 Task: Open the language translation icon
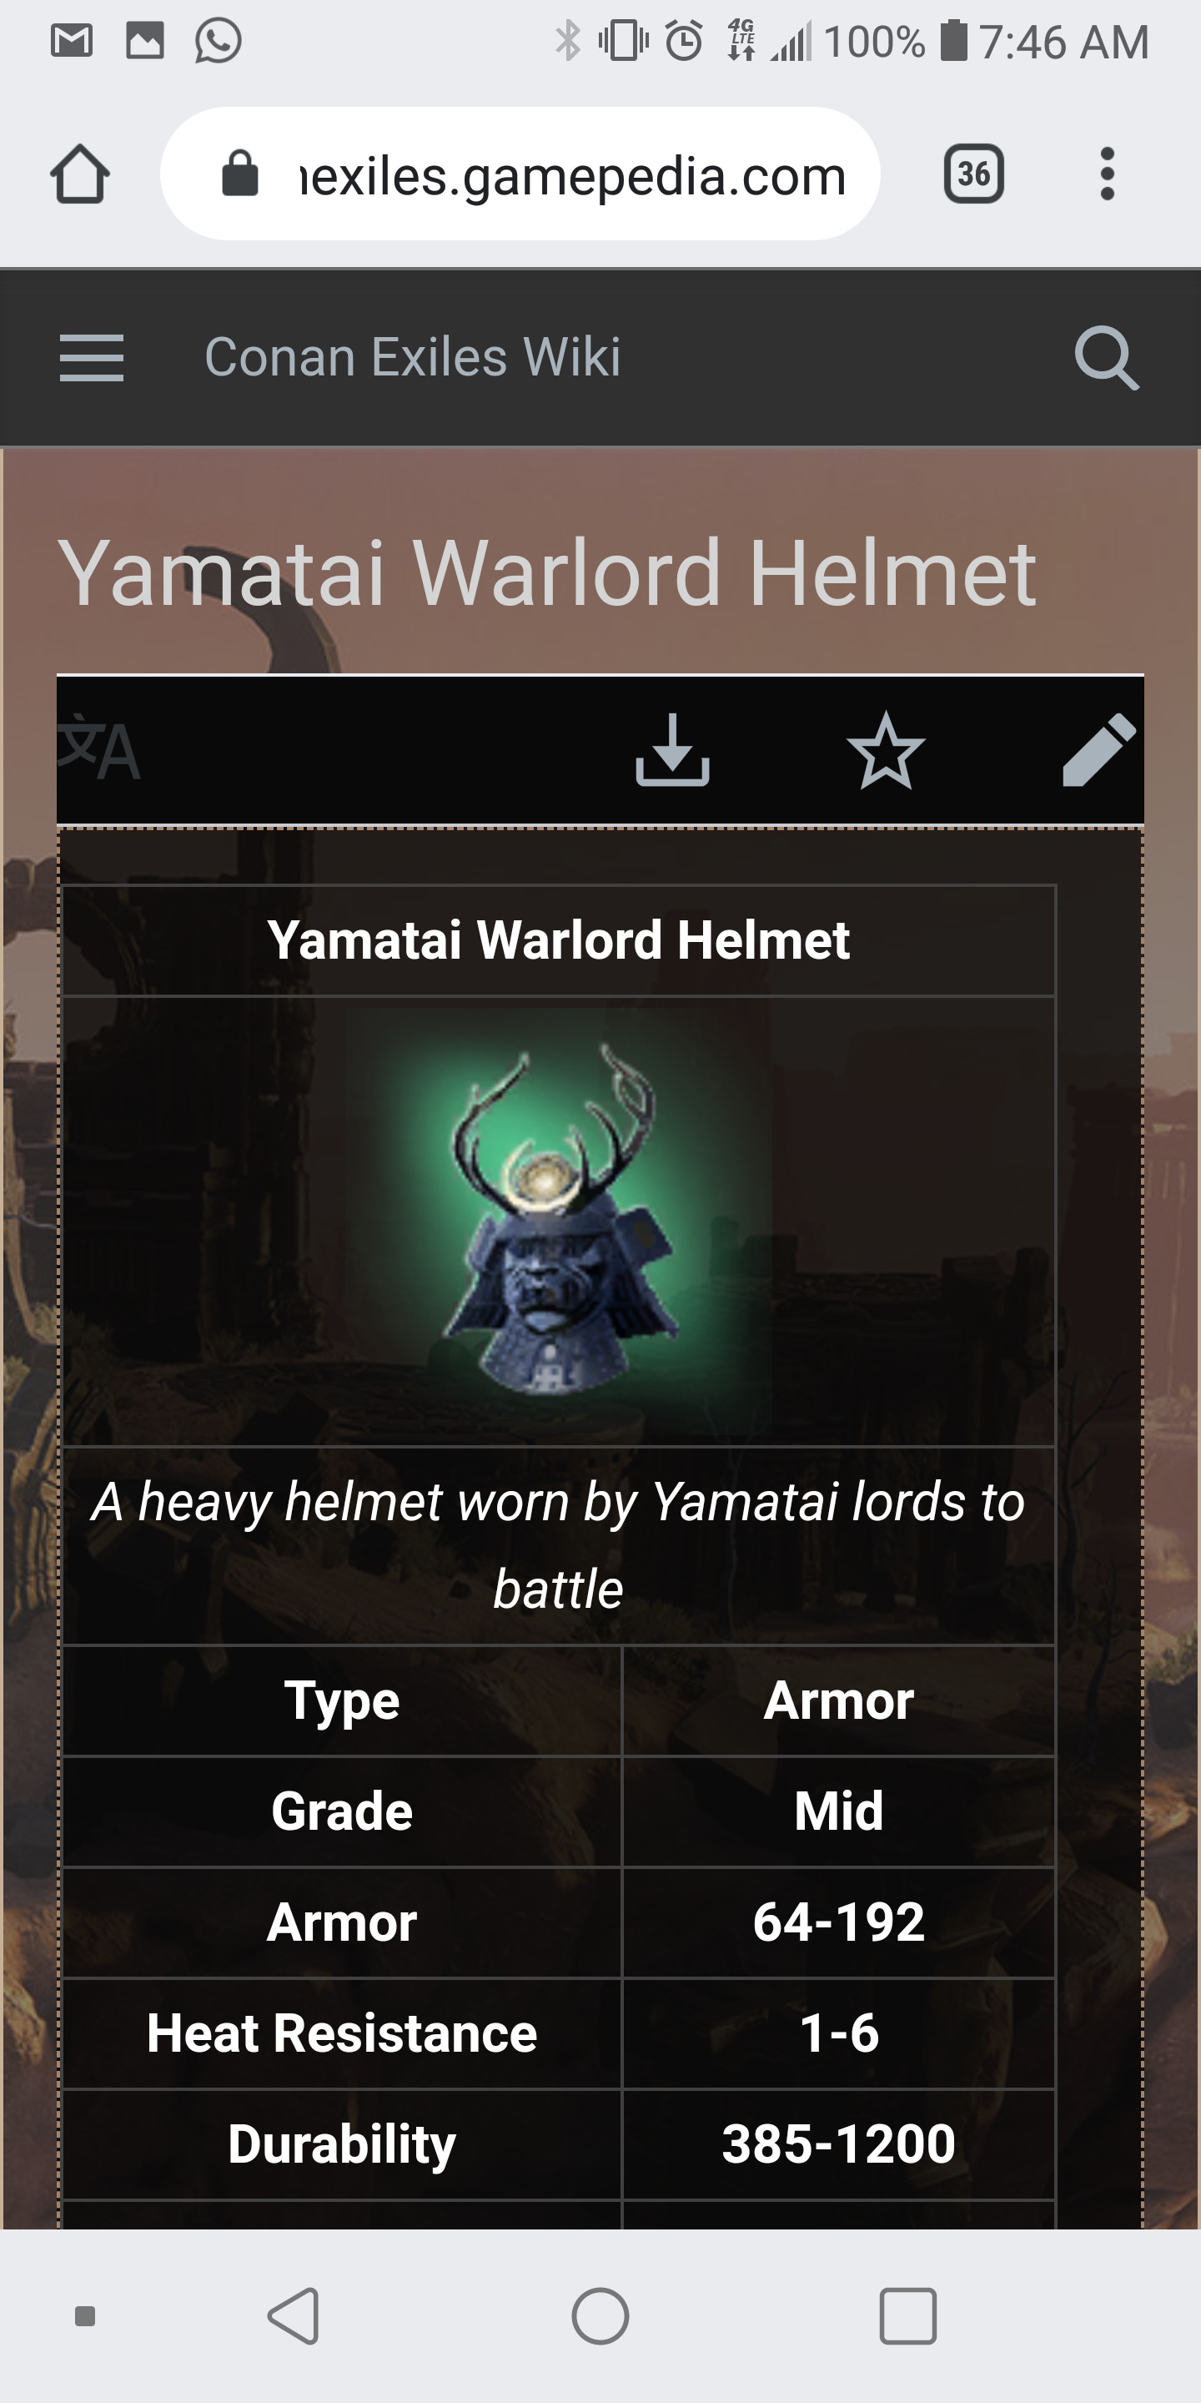click(x=98, y=748)
